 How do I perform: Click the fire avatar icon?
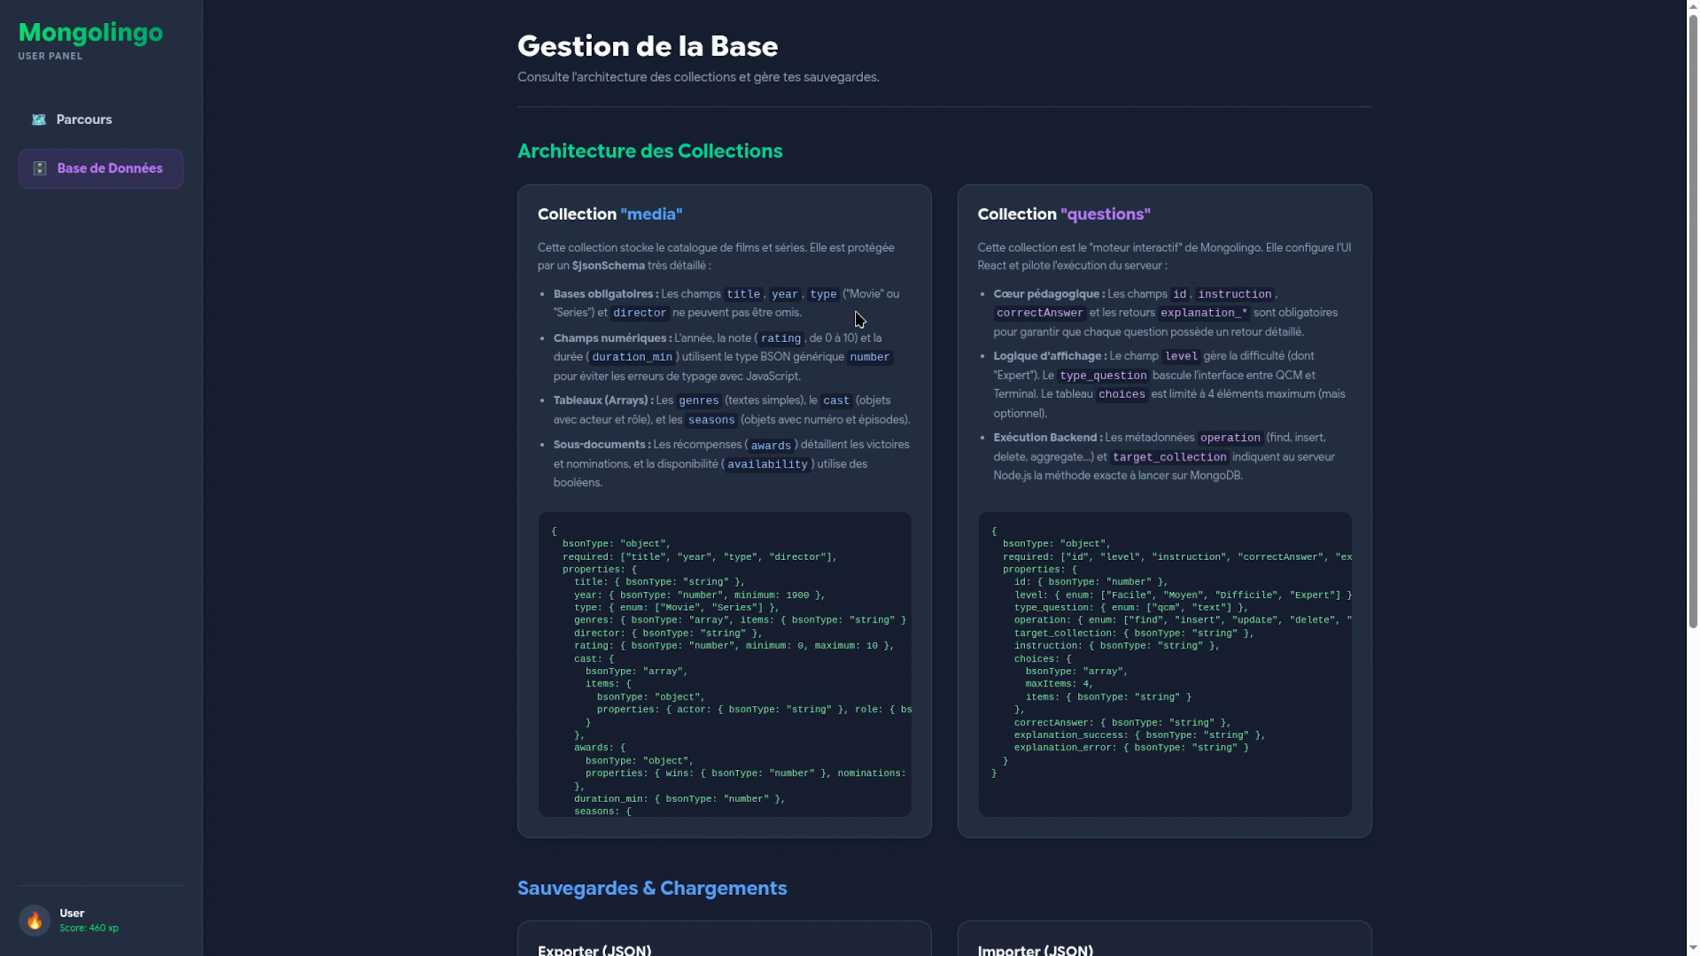point(35,921)
